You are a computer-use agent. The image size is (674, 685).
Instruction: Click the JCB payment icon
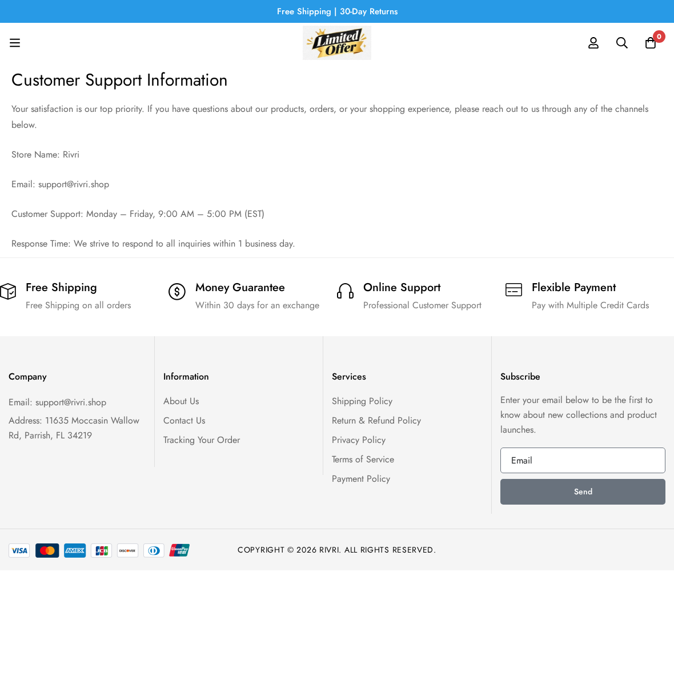click(x=102, y=550)
